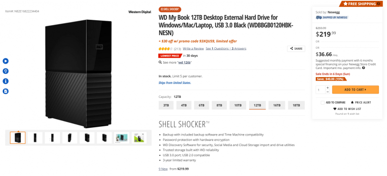387x176 pixels.
Task: Enable the Add to Compare checkbox
Action: click(x=322, y=103)
